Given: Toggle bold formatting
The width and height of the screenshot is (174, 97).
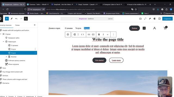Looking at the screenshot, I should 99,34.
